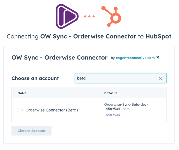The image size is (179, 150).
Task: Click bold OW Sync text in top heading
Action: 54,36
